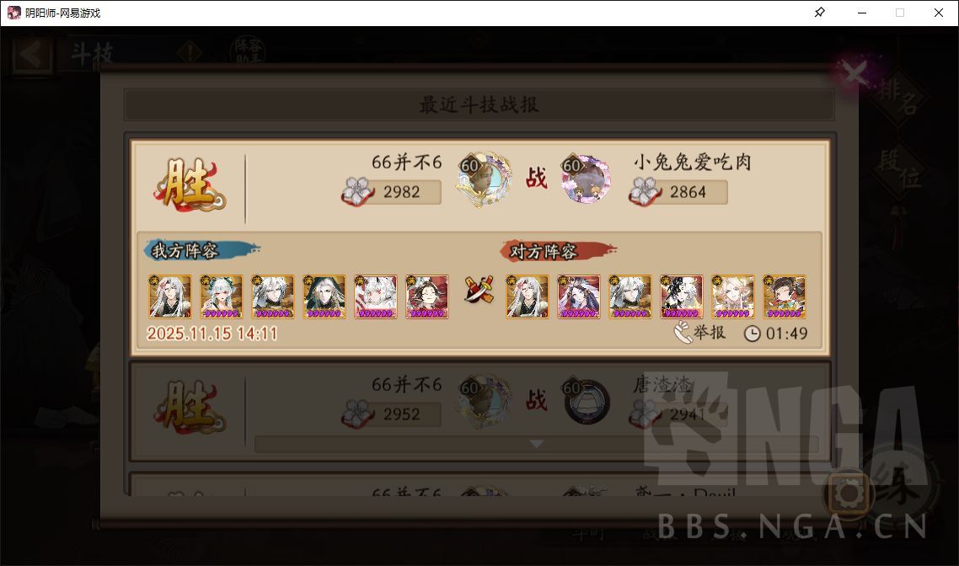
Task: Click the 胜 victory badge of second record
Action: pos(190,406)
